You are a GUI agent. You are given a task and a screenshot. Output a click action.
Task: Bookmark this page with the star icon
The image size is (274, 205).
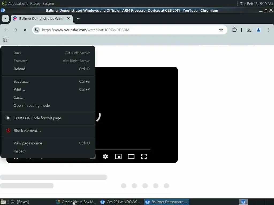(x=221, y=30)
